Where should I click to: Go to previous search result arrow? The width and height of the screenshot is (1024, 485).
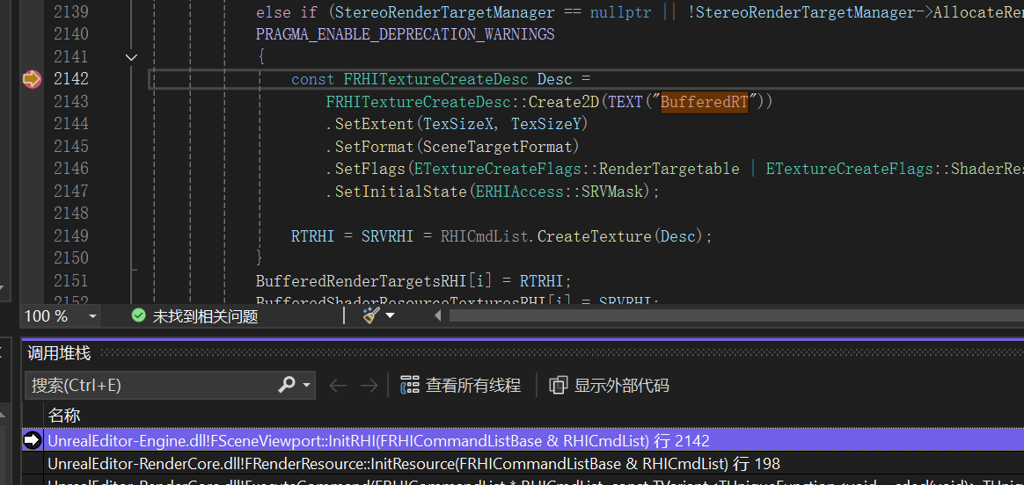point(338,386)
